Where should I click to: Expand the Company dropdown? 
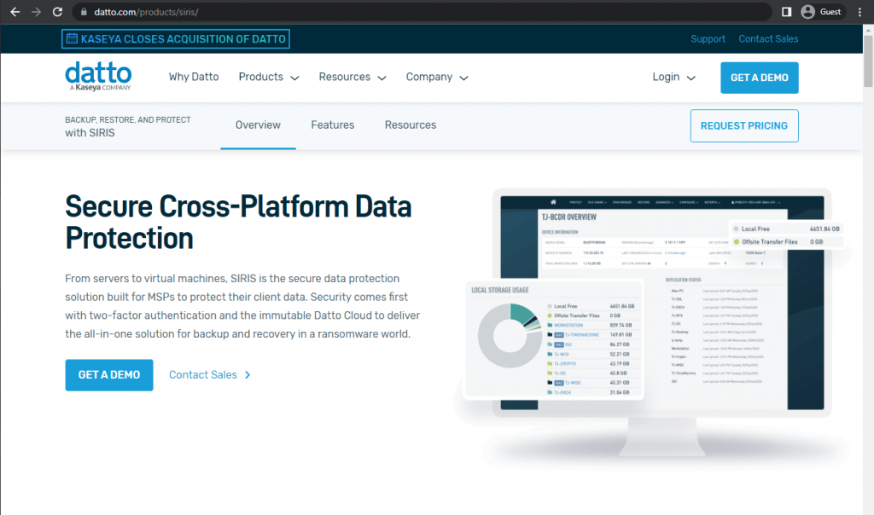click(x=437, y=77)
